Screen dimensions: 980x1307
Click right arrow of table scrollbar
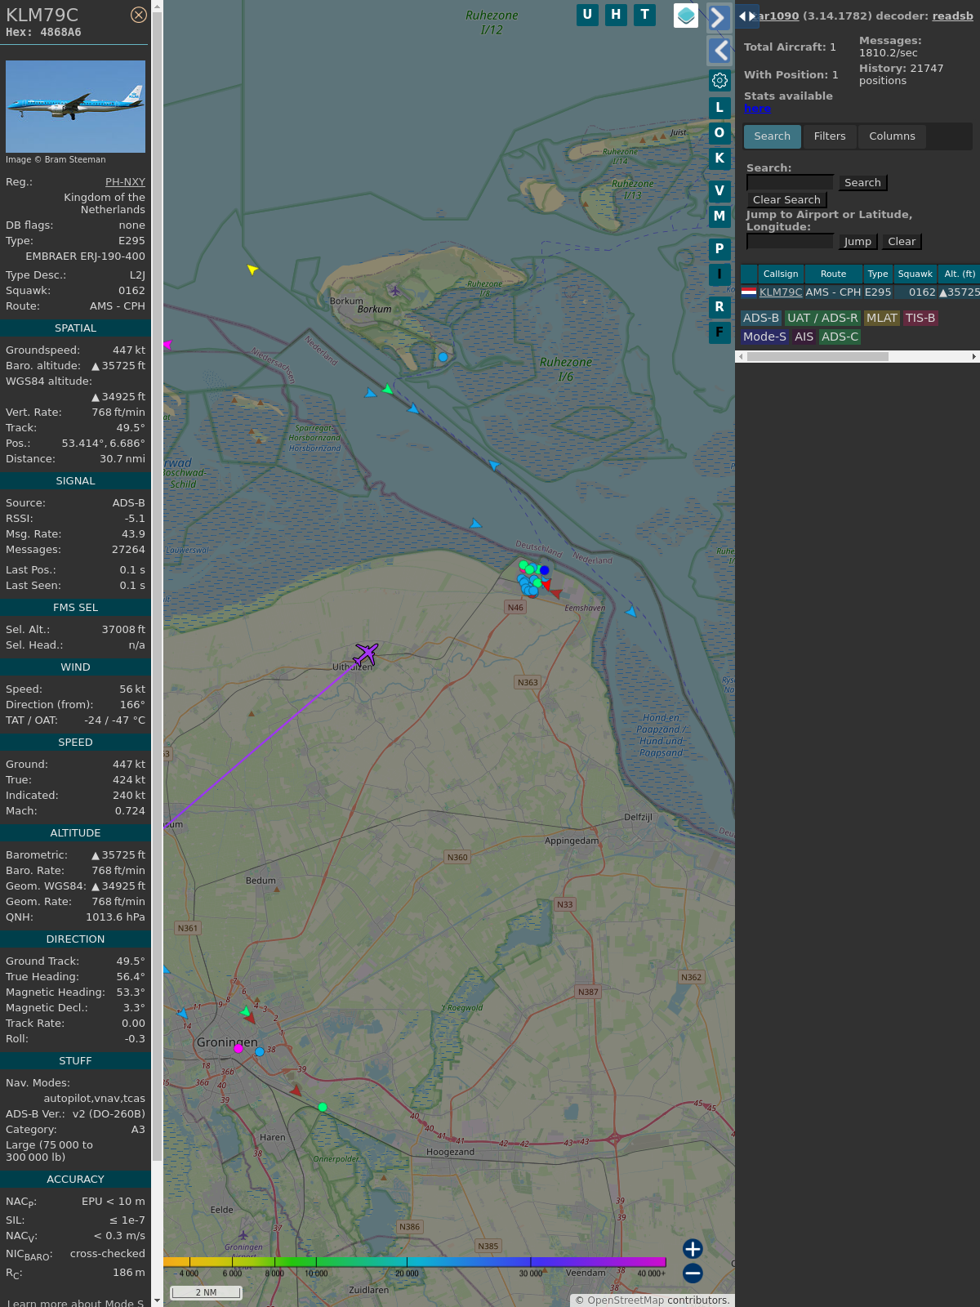pos(974,357)
